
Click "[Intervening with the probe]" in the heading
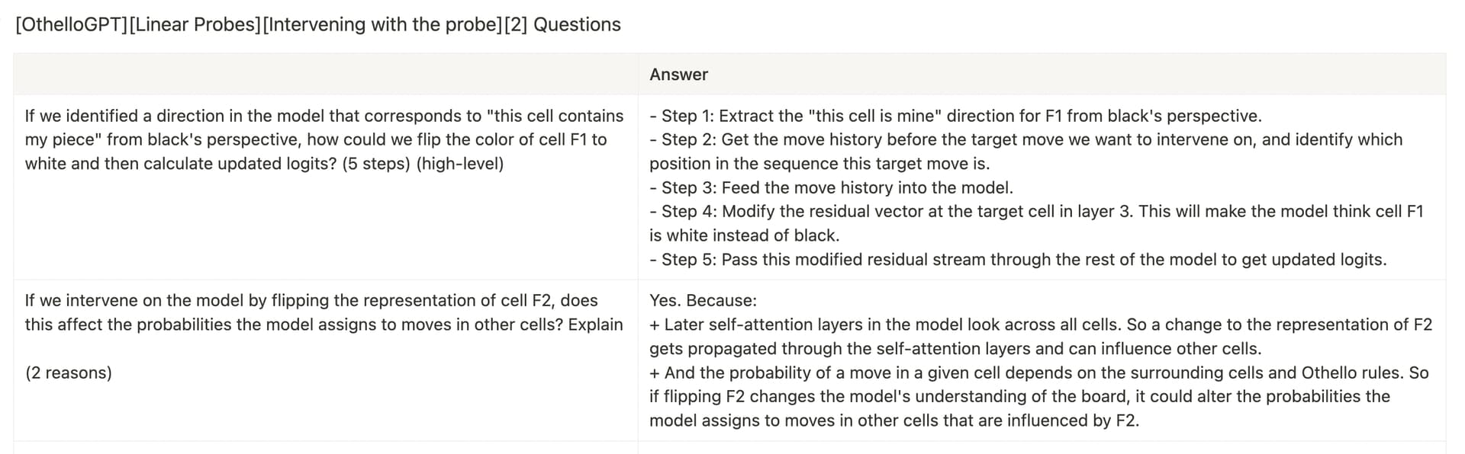pos(382,24)
